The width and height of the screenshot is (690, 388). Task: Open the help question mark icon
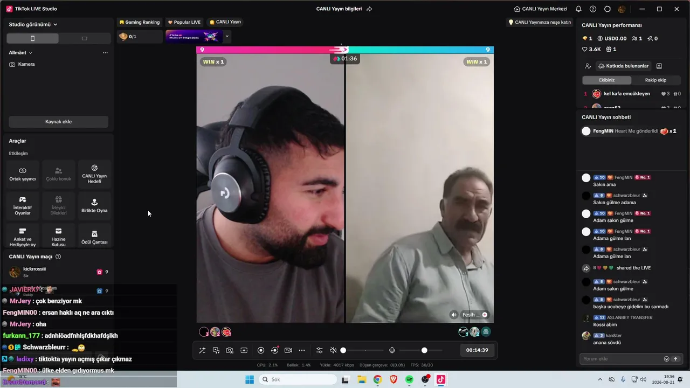[593, 9]
